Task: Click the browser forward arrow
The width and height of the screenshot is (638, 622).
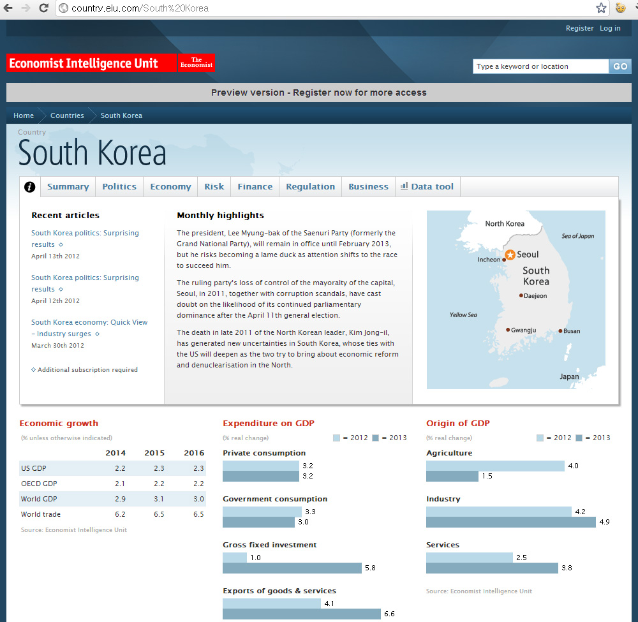Action: point(26,8)
